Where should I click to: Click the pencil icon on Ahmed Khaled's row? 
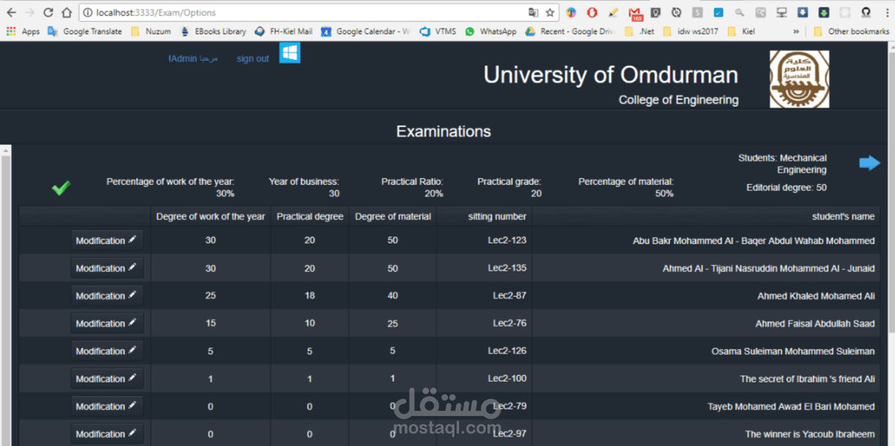[x=132, y=295]
